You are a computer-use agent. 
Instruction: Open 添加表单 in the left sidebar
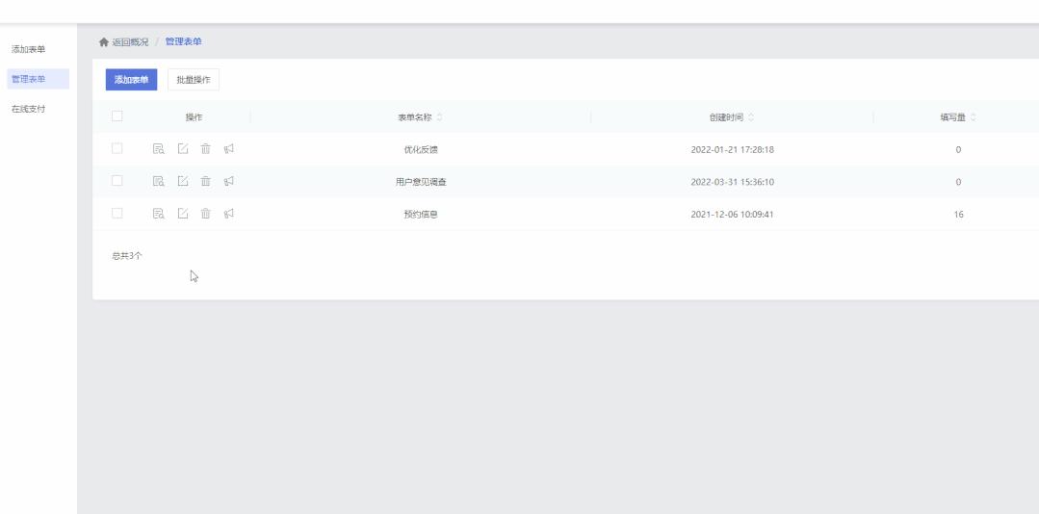coord(28,49)
